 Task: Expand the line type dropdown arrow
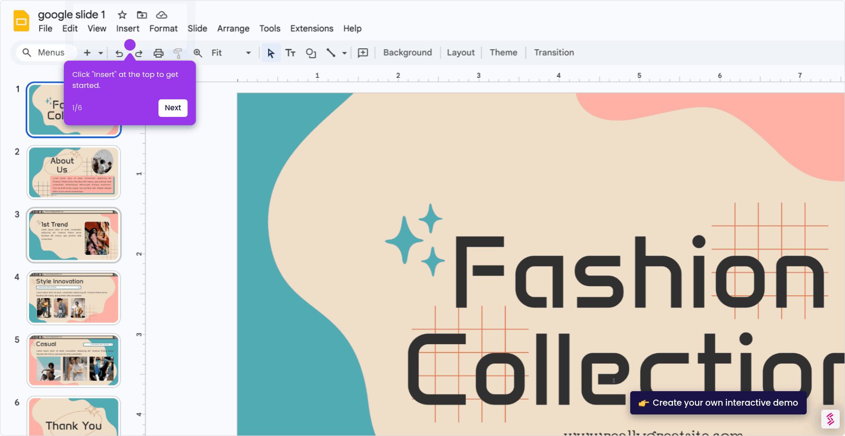345,53
